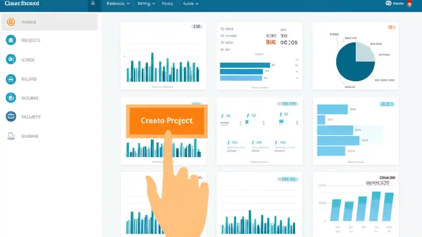Select the orange dashboard icon atop the sidebar
422x237 pixels.
pyautogui.click(x=11, y=22)
